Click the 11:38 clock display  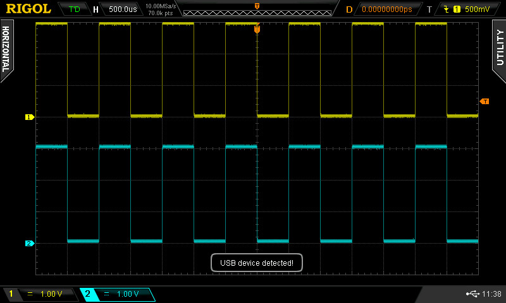491,294
